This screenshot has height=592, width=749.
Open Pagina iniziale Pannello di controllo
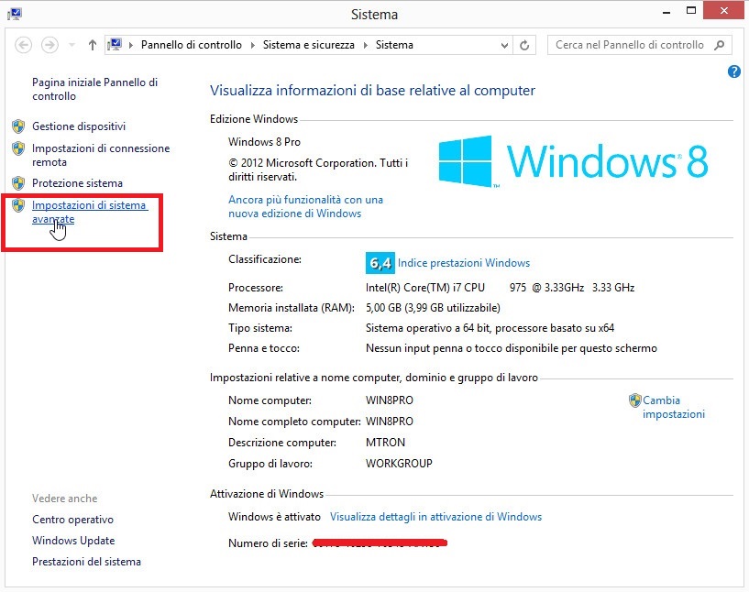[94, 89]
